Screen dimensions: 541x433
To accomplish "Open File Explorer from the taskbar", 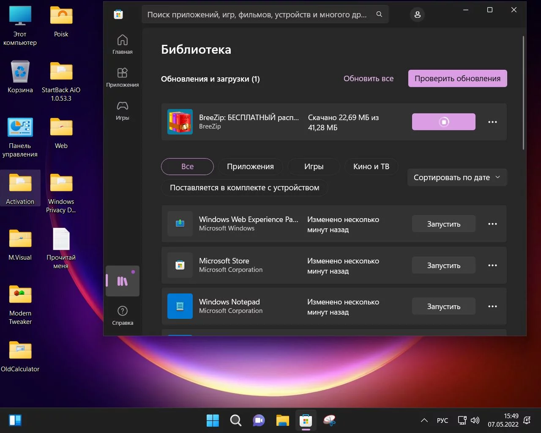I will (x=282, y=420).
